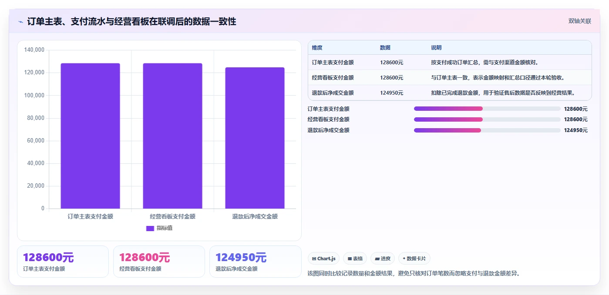This screenshot has width=609, height=295.
Task: Click the 退款后净成交金额 cell in the table
Action: pyautogui.click(x=333, y=93)
